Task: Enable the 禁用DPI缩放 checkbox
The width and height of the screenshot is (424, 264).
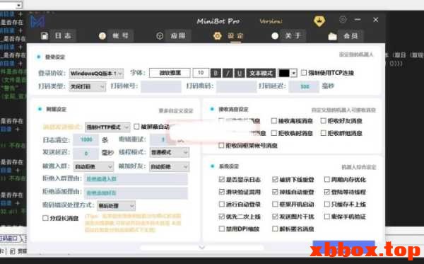Action: coord(221,229)
